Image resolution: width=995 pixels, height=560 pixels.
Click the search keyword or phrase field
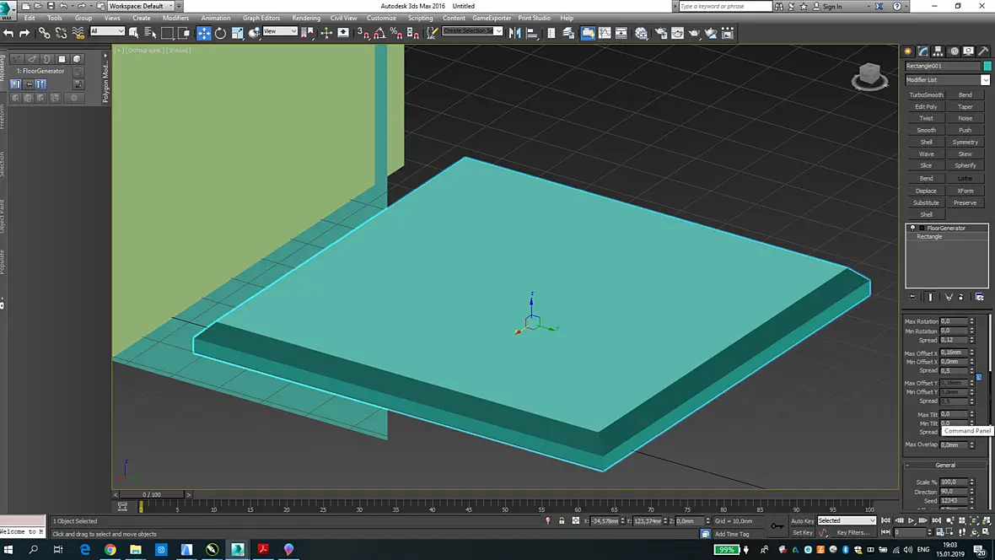(x=724, y=7)
